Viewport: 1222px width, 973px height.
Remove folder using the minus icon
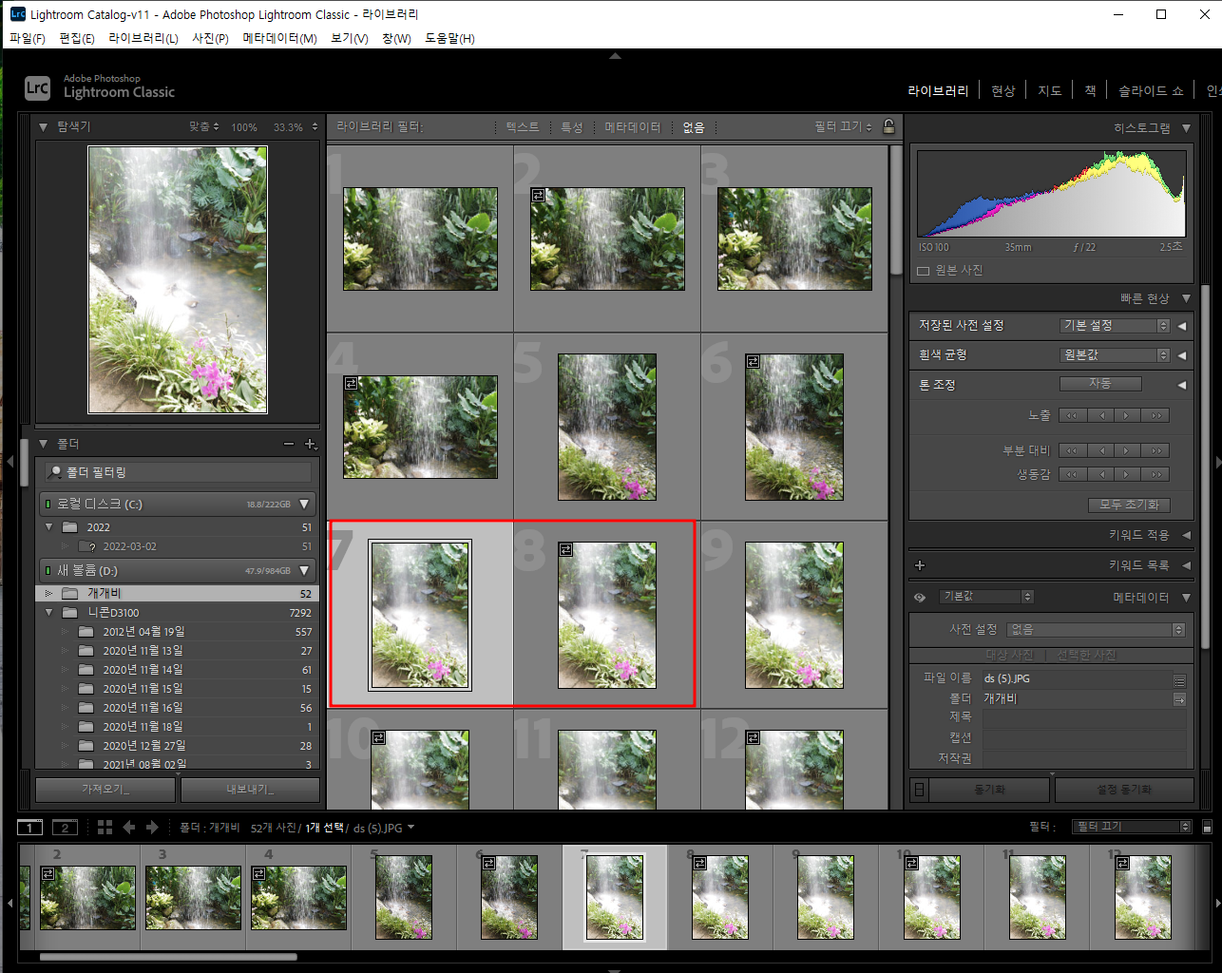tap(289, 444)
